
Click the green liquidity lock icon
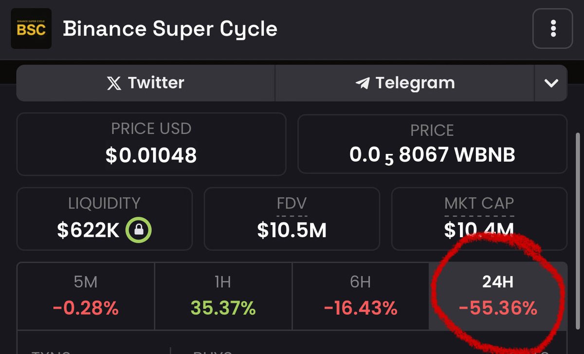click(139, 230)
